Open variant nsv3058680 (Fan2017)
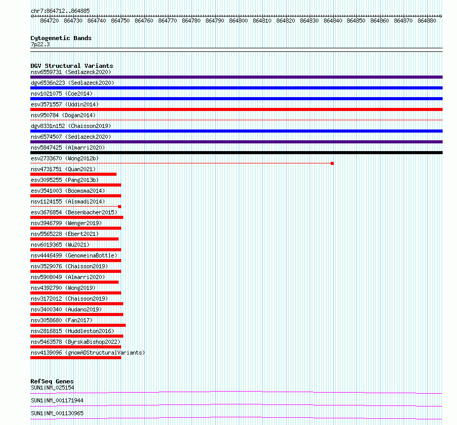Screen dimensions: 457x425 (x=62, y=320)
